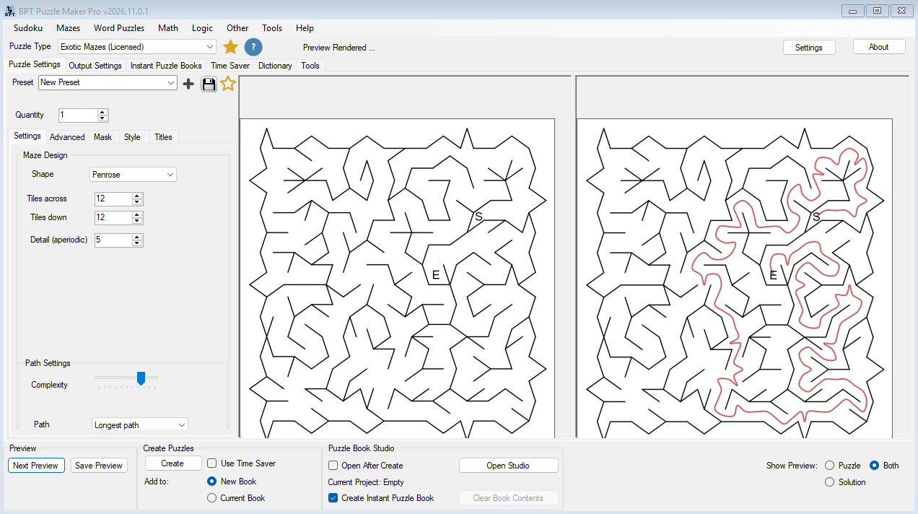Screen dimensions: 918x514
Task: Expand the Preset dropdown
Action: click(x=108, y=83)
